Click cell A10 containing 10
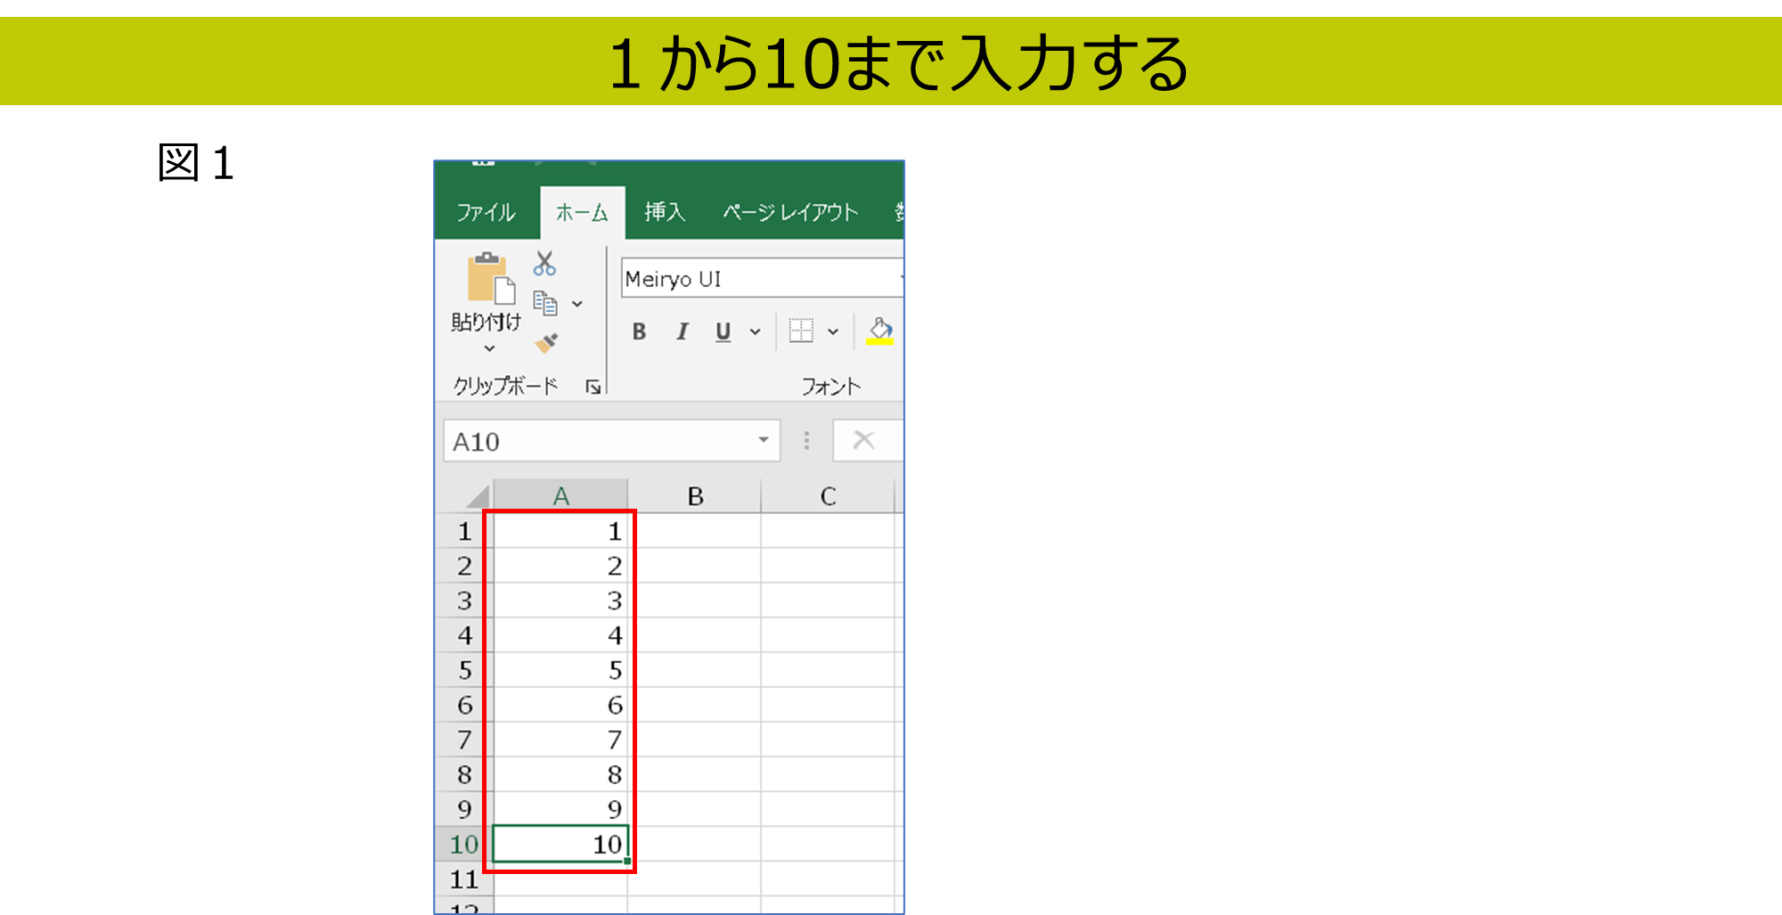 (x=560, y=844)
